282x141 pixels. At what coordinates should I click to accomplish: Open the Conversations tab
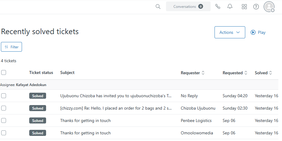click(x=188, y=6)
